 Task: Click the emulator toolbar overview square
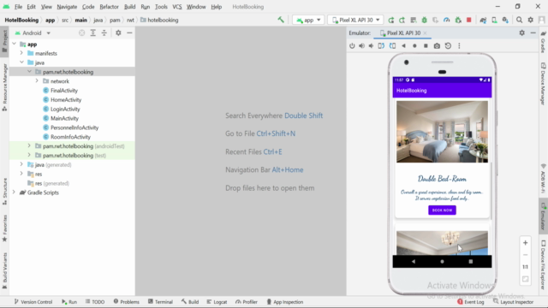click(x=426, y=45)
